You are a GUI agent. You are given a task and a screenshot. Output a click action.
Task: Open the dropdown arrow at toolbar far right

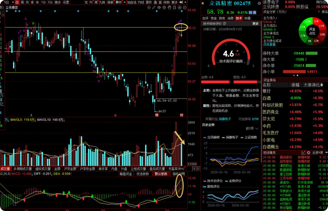point(185,2)
